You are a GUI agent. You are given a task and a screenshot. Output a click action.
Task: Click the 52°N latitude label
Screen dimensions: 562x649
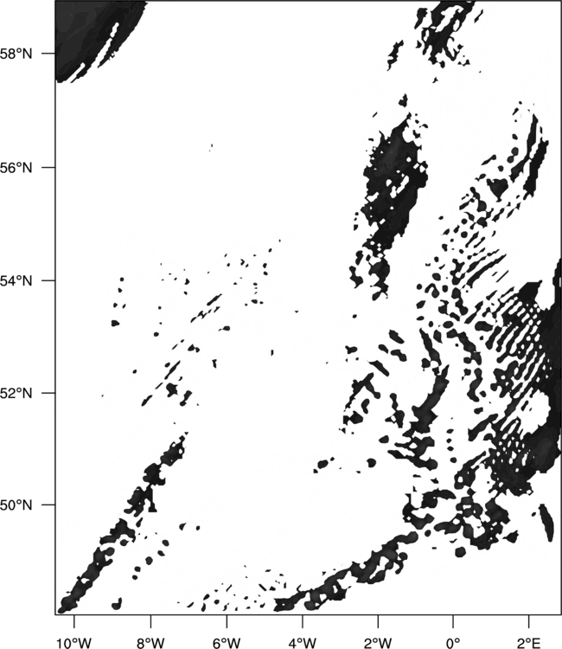coord(16,393)
